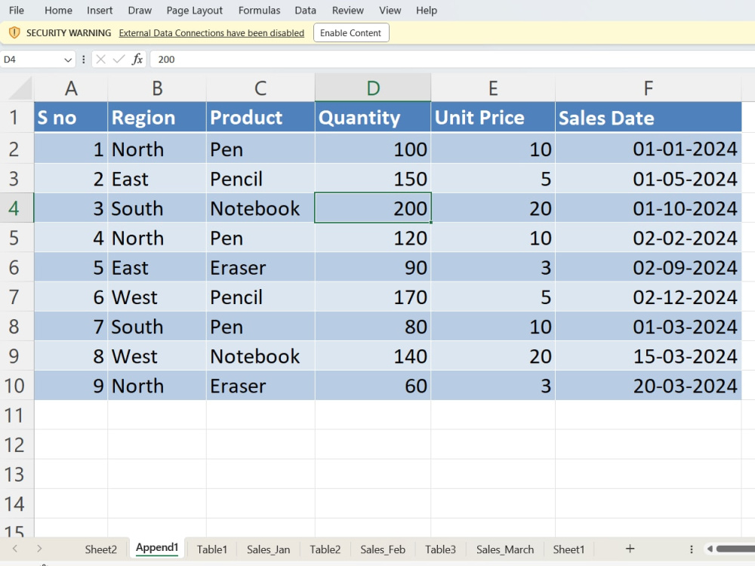Open External Data Connections disabled link

click(211, 32)
